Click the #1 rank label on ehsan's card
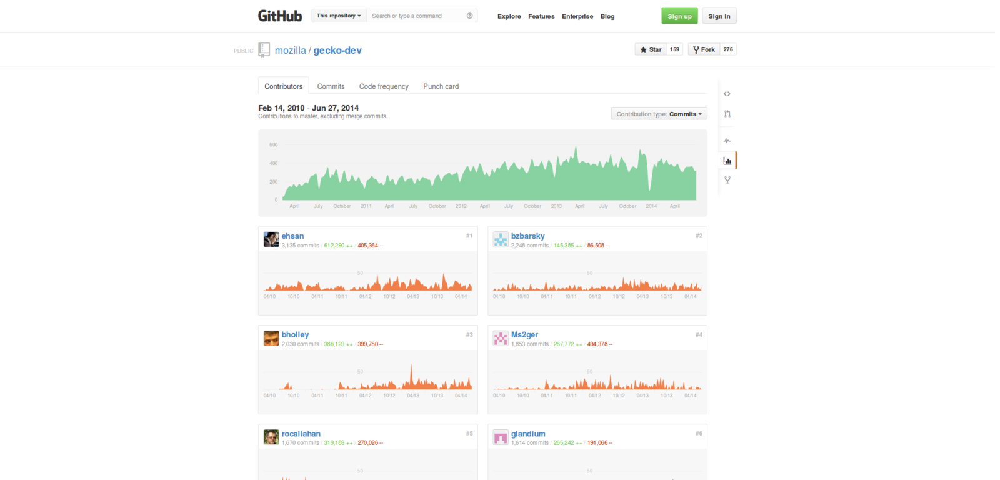The height and width of the screenshot is (480, 1000). 469,236
